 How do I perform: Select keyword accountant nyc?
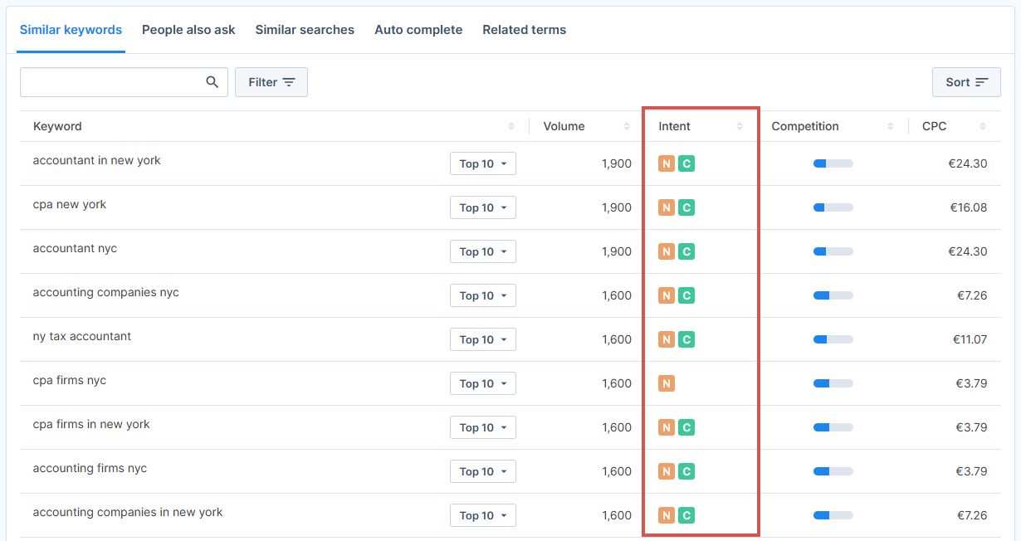(x=75, y=248)
